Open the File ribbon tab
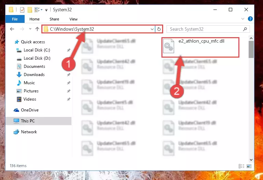 15,19
